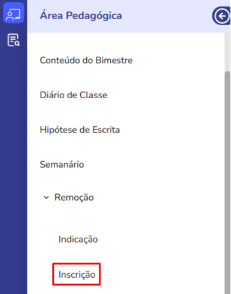Select Indicação under Remoção
The height and width of the screenshot is (294, 231).
[x=78, y=240]
